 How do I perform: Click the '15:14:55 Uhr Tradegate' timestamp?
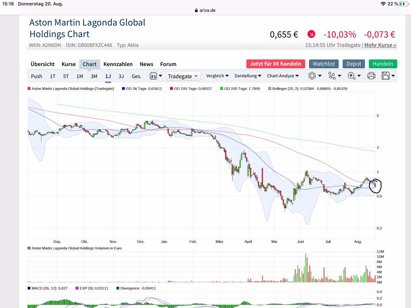pyautogui.click(x=333, y=45)
